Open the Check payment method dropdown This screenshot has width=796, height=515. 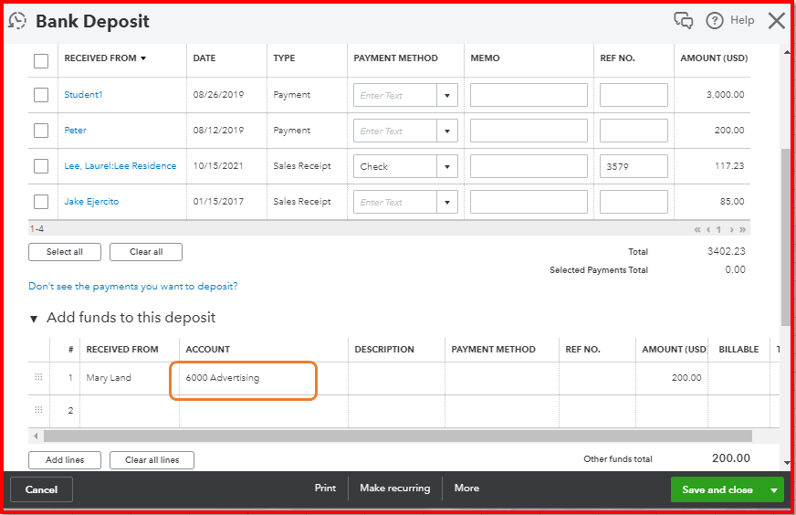pyautogui.click(x=447, y=166)
